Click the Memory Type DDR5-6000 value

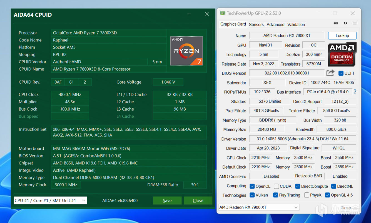[129, 177]
